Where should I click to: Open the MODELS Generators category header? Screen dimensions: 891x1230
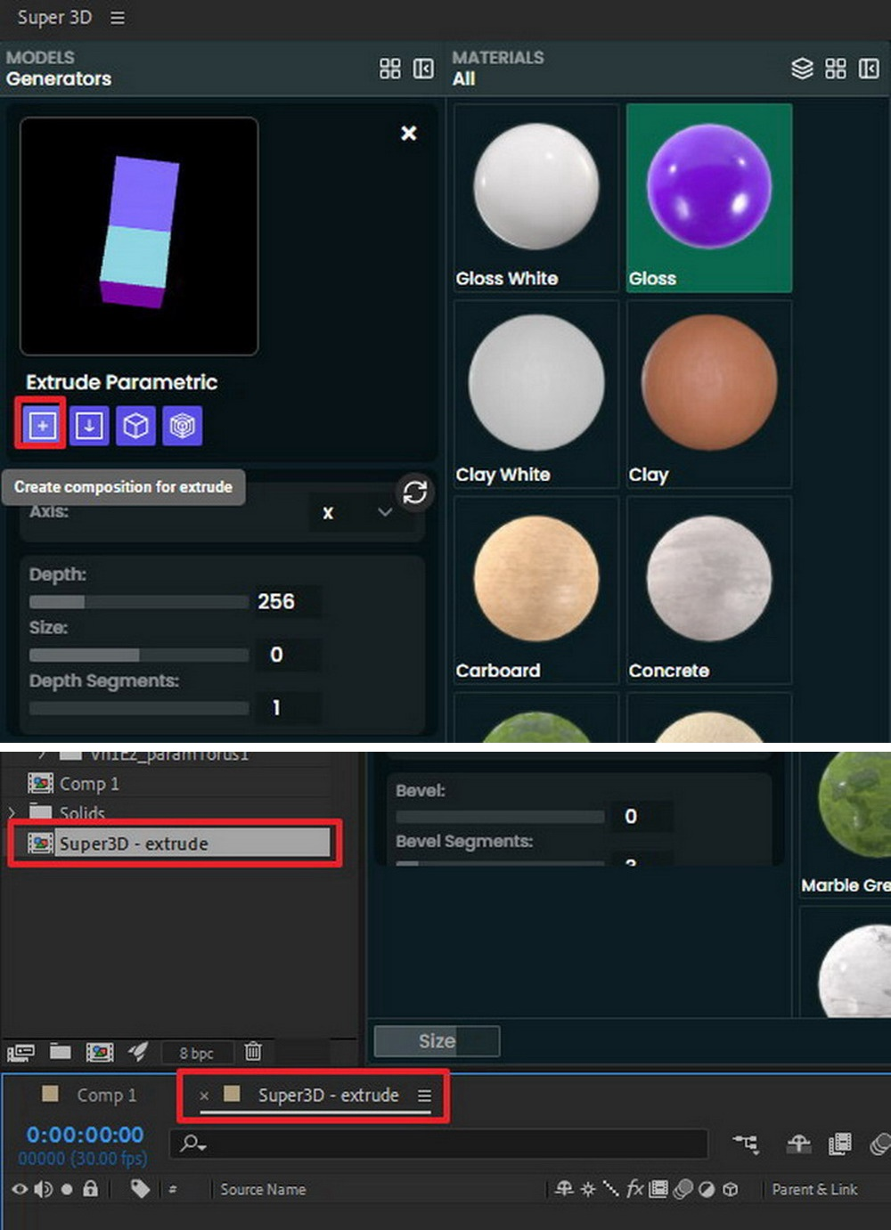click(x=59, y=69)
